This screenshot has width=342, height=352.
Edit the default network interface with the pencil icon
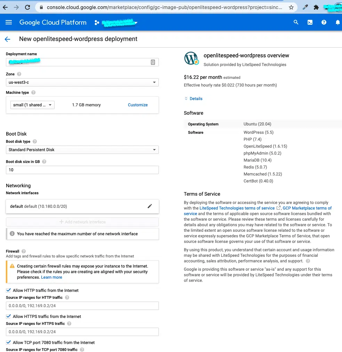[150, 206]
